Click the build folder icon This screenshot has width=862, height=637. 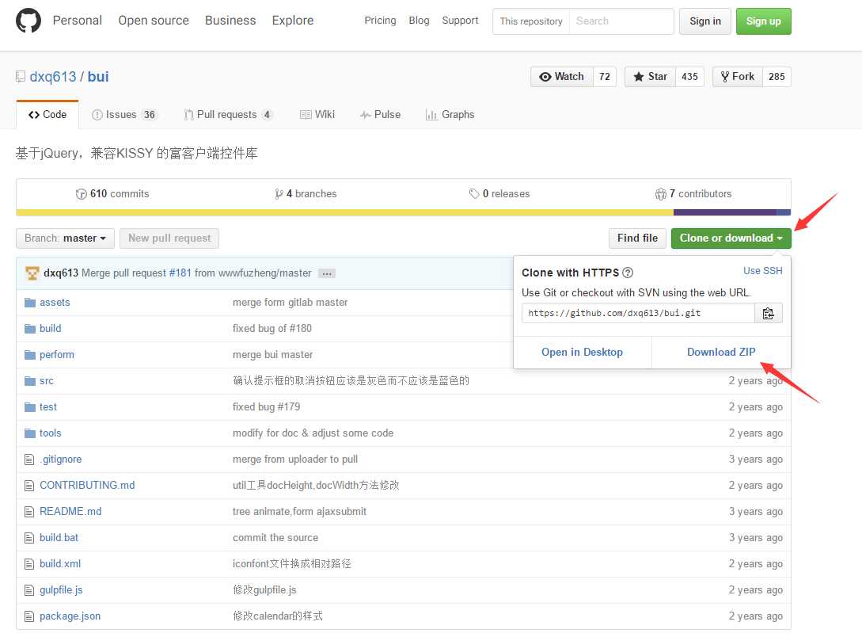pyautogui.click(x=30, y=329)
